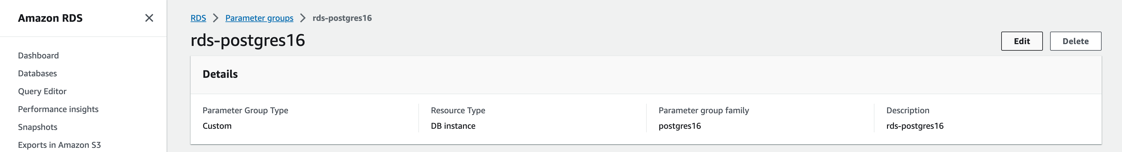Navigate to Snapshots
The height and width of the screenshot is (152, 1122).
coord(37,127)
